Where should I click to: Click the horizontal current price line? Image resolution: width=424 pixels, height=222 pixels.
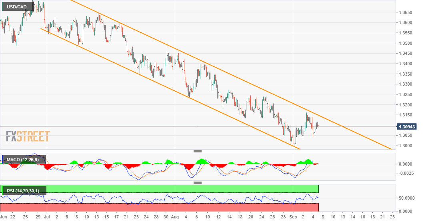tap(160, 126)
